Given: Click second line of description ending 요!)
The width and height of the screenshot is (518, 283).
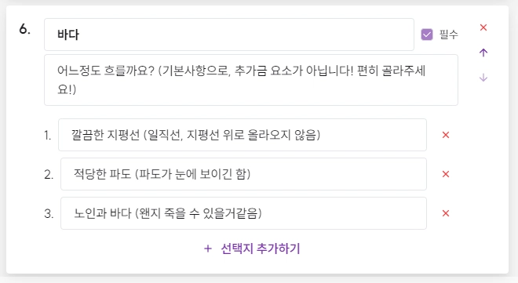Looking at the screenshot, I should coord(67,89).
